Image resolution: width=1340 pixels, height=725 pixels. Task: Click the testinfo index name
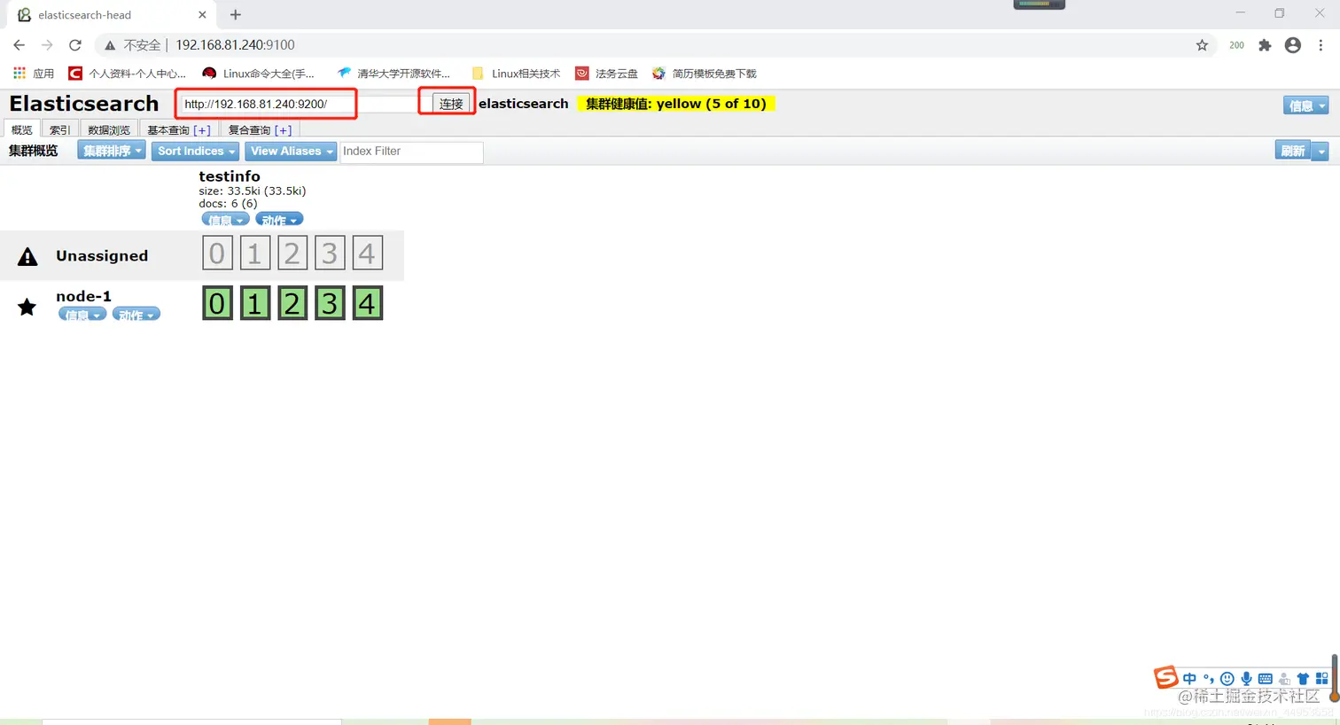[x=230, y=176]
